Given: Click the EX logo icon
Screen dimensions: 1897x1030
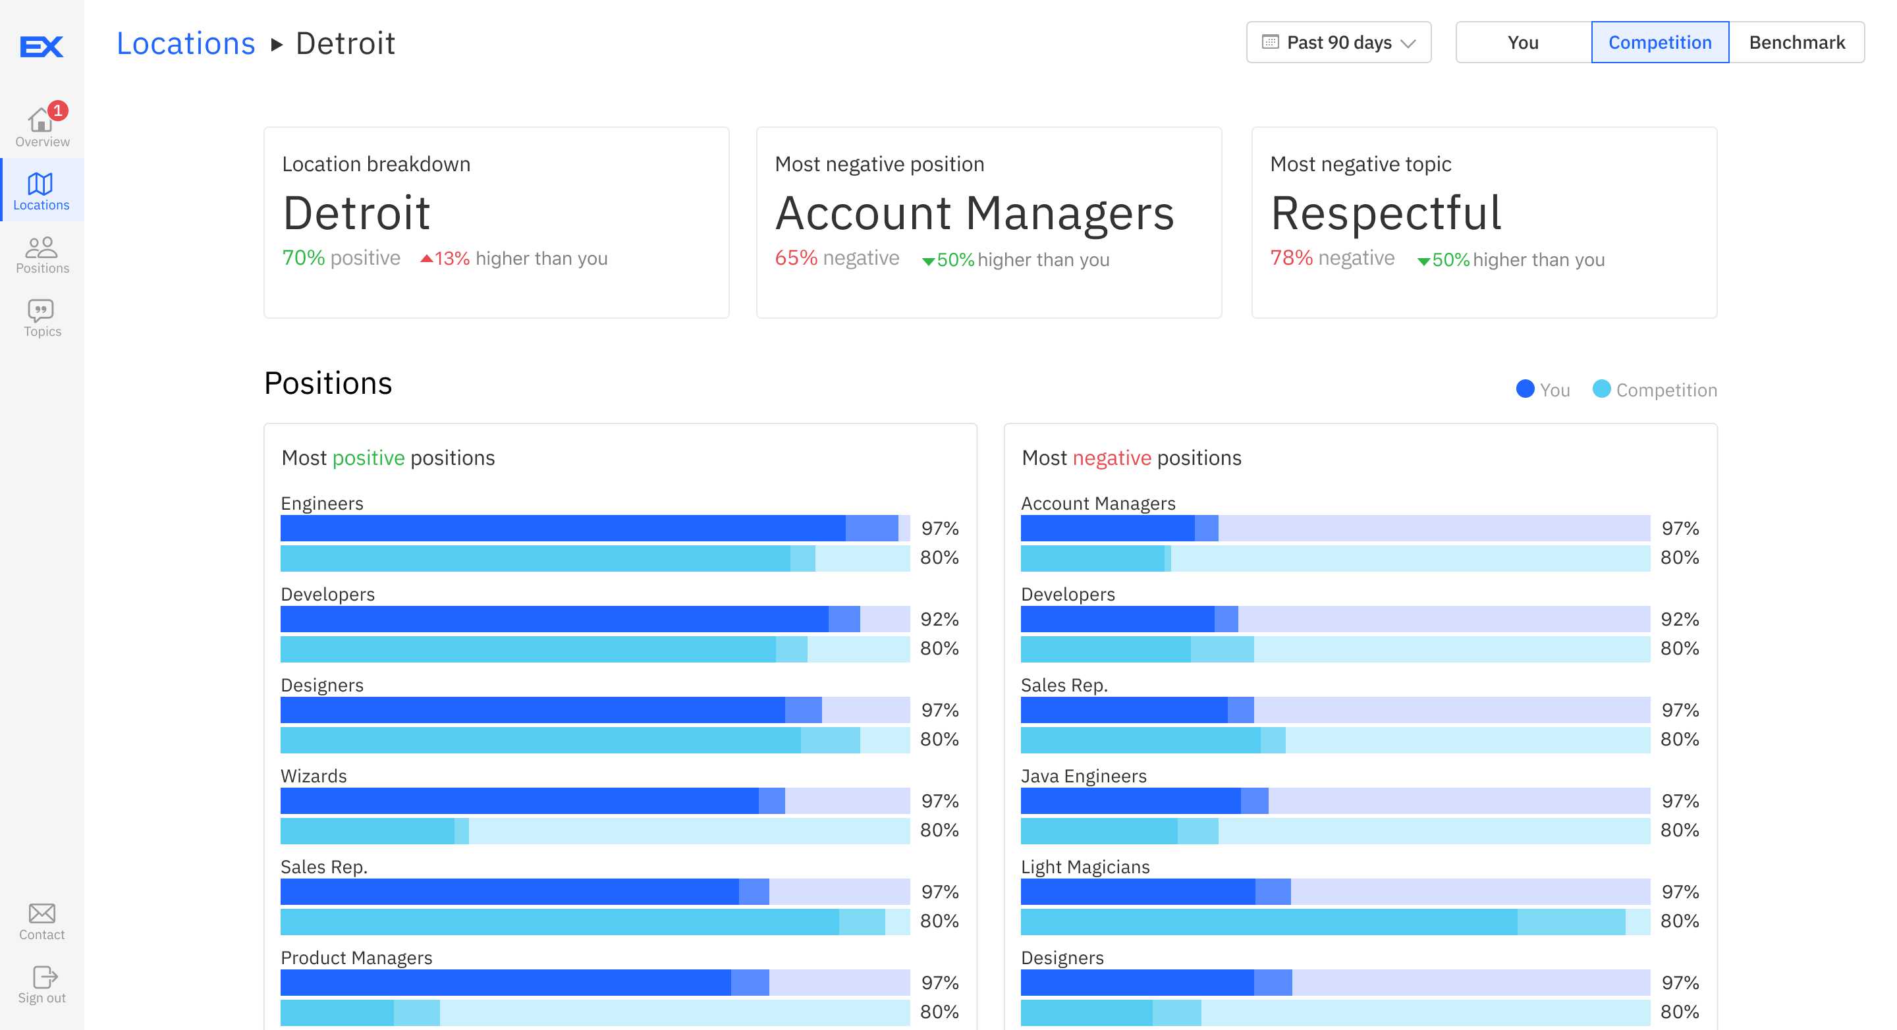Looking at the screenshot, I should 41,46.
